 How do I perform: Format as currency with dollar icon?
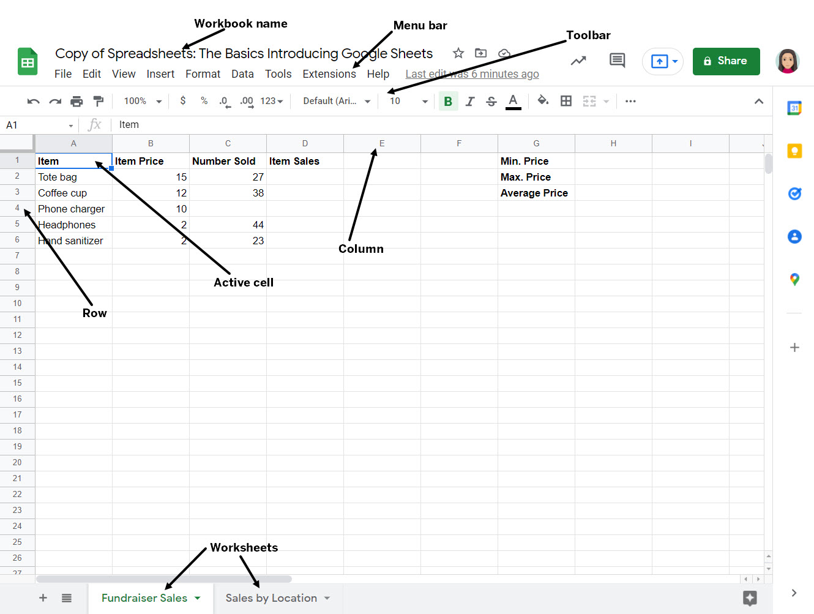click(x=183, y=100)
